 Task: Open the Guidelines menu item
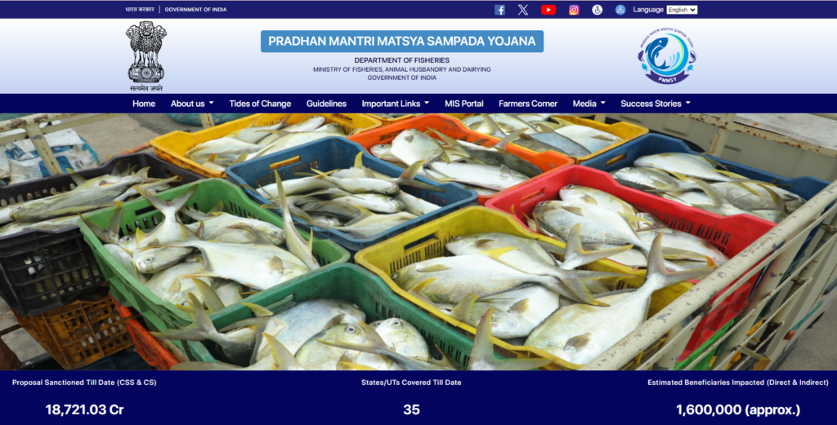point(326,104)
